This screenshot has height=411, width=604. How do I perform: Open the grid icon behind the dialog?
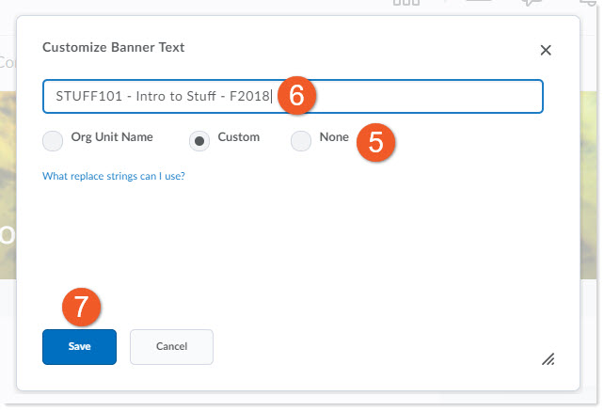[405, 4]
